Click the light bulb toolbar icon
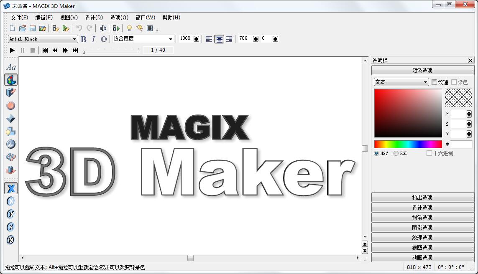This screenshot has width=478, height=274. (129, 28)
